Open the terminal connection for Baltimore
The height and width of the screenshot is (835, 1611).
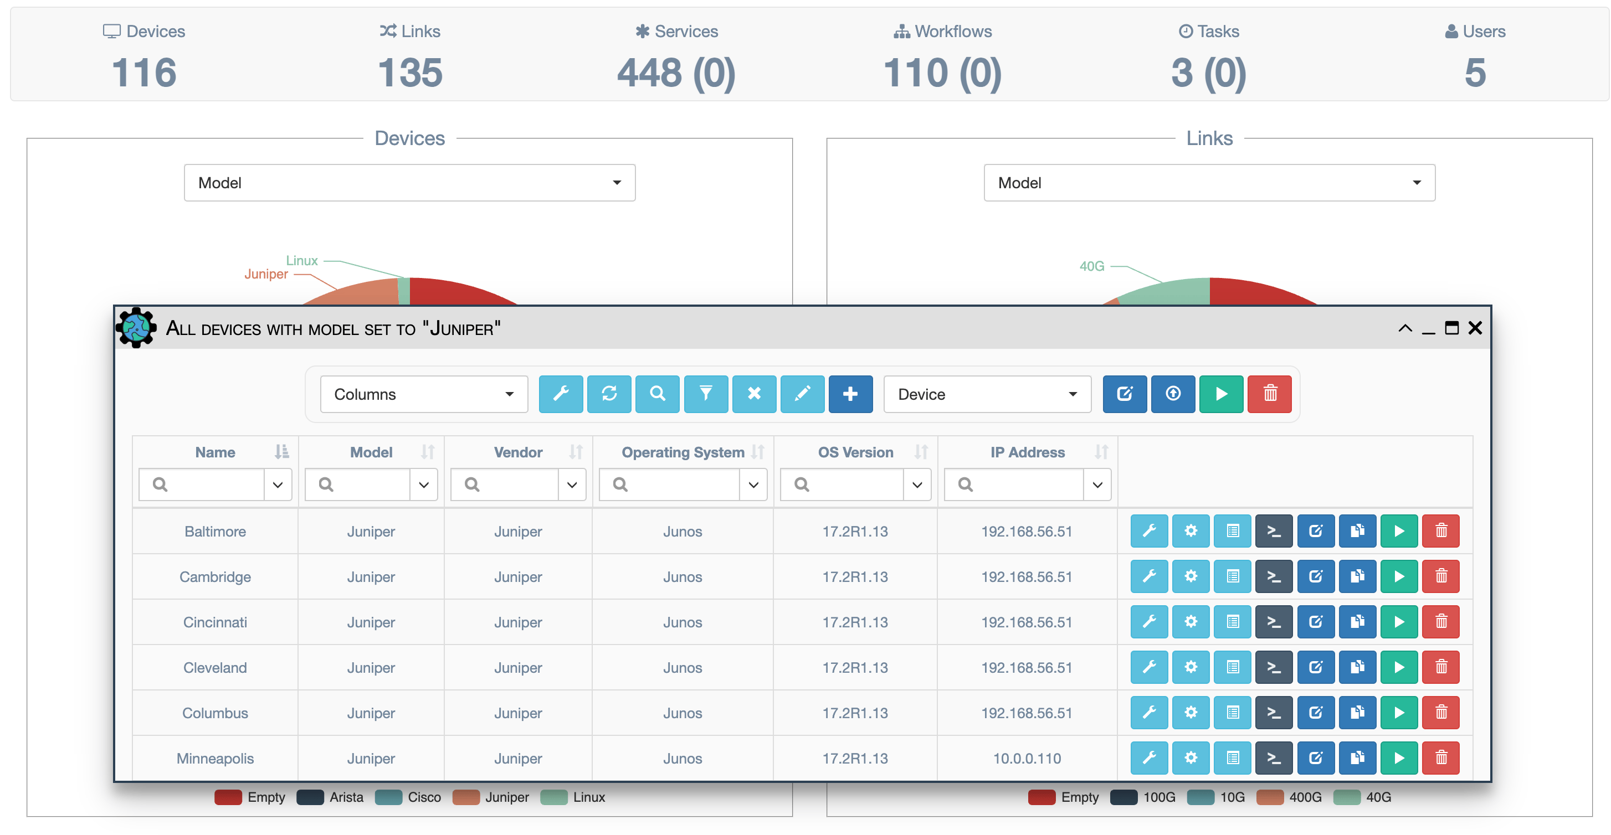click(x=1273, y=531)
